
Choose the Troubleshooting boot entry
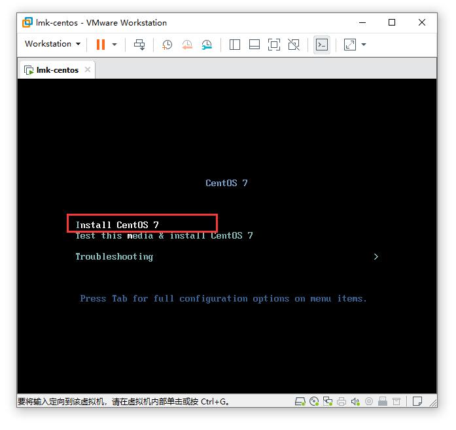(x=114, y=257)
